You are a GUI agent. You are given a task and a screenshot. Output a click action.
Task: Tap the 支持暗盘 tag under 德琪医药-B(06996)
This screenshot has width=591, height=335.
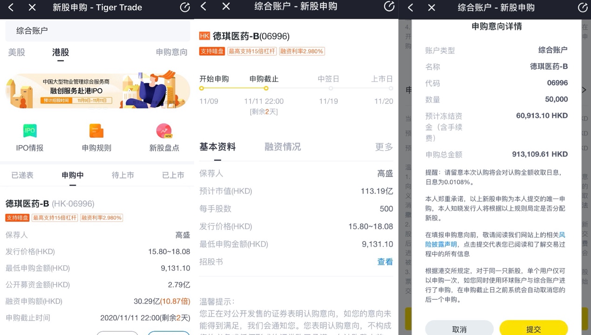(212, 51)
